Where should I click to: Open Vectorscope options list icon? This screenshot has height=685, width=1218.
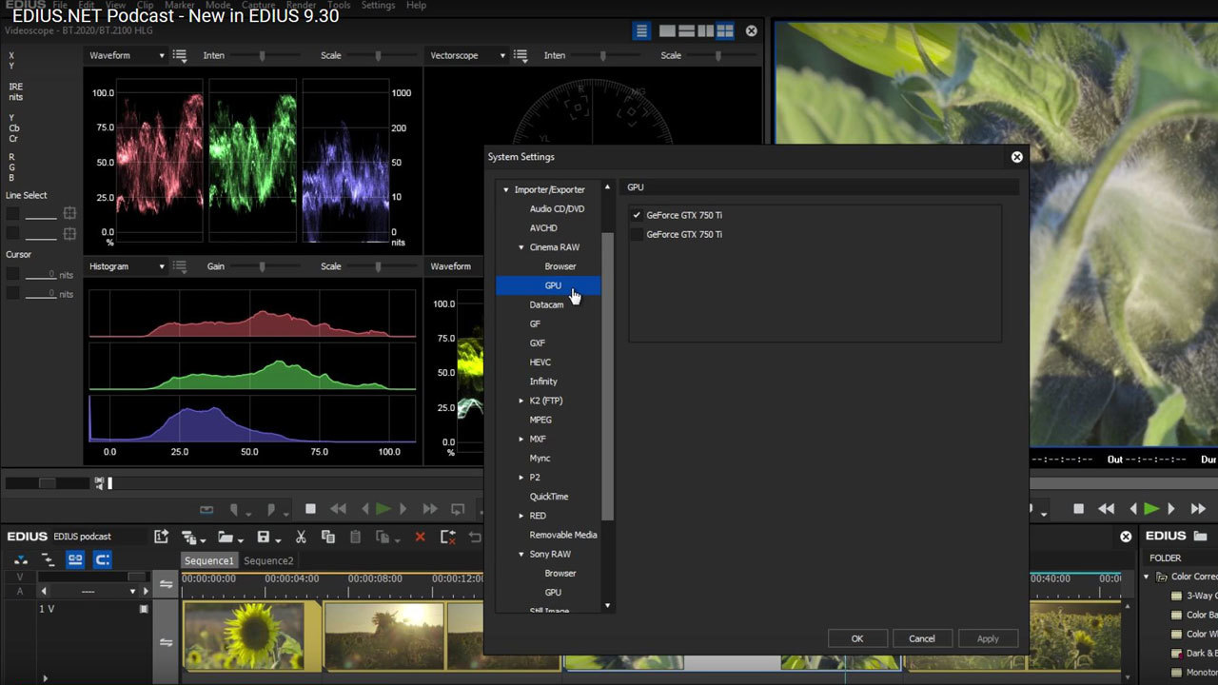521,55
